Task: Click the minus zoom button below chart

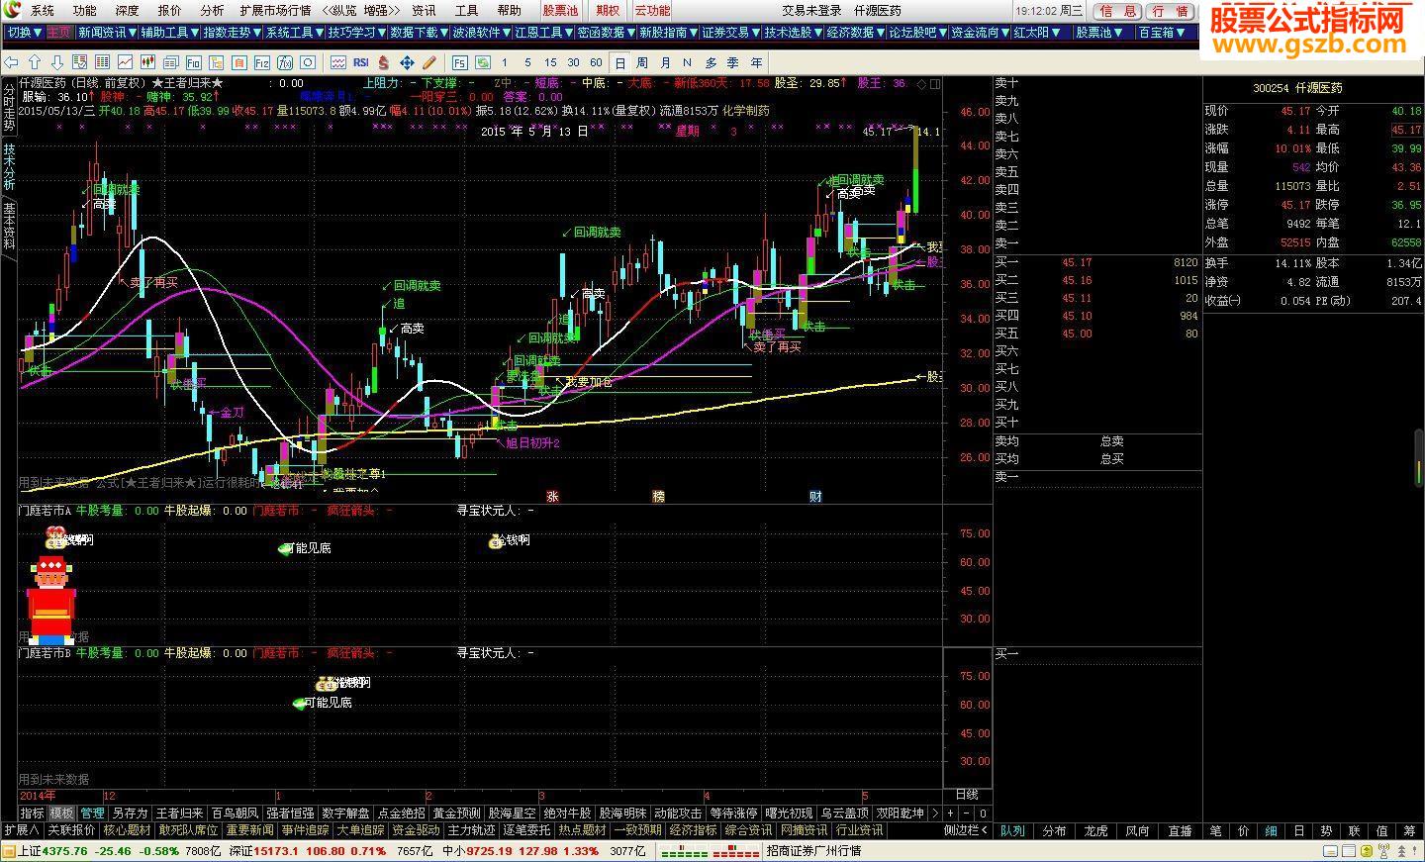Action: (966, 813)
